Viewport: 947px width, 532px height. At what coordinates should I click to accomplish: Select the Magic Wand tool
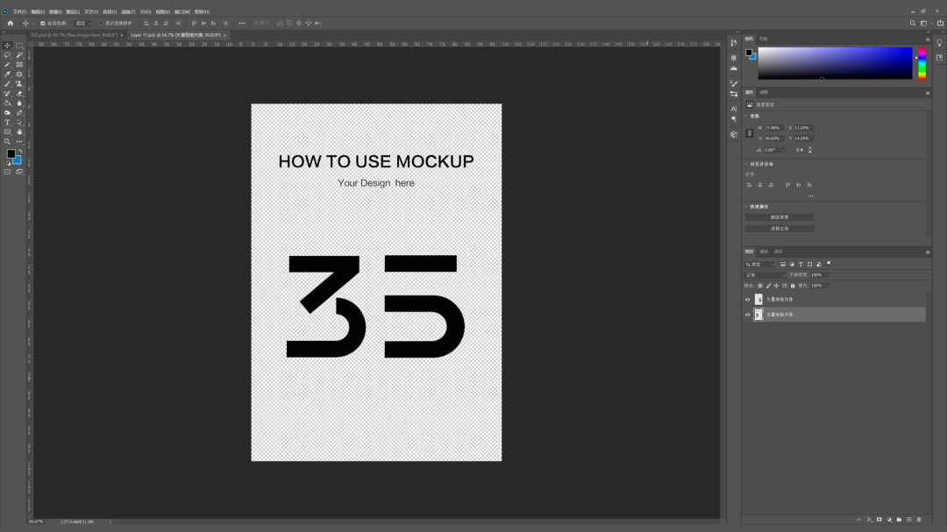coord(19,54)
